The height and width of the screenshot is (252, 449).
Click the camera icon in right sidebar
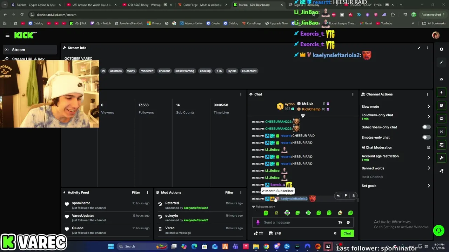point(441,145)
